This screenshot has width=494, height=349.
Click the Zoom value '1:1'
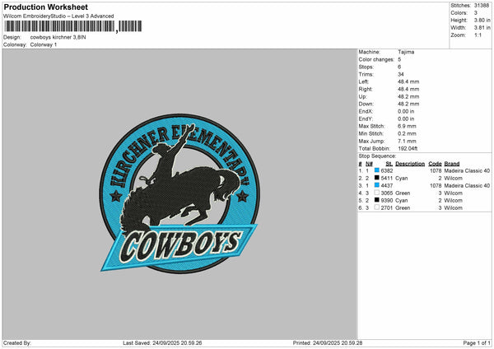point(478,35)
